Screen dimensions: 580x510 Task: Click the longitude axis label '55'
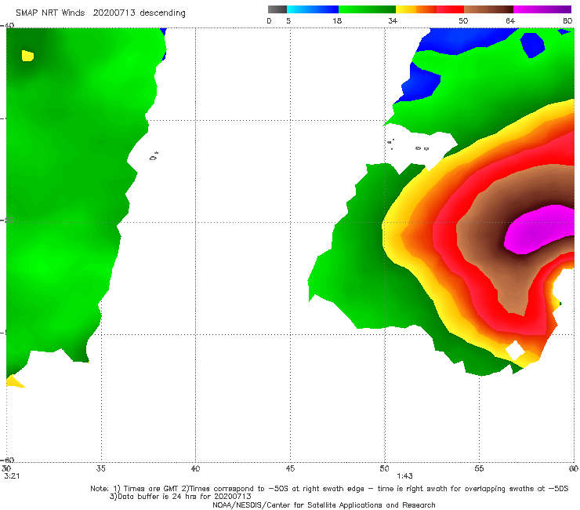pyautogui.click(x=480, y=468)
